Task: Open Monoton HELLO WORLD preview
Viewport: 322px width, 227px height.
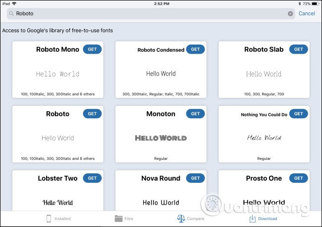Action: click(x=161, y=138)
